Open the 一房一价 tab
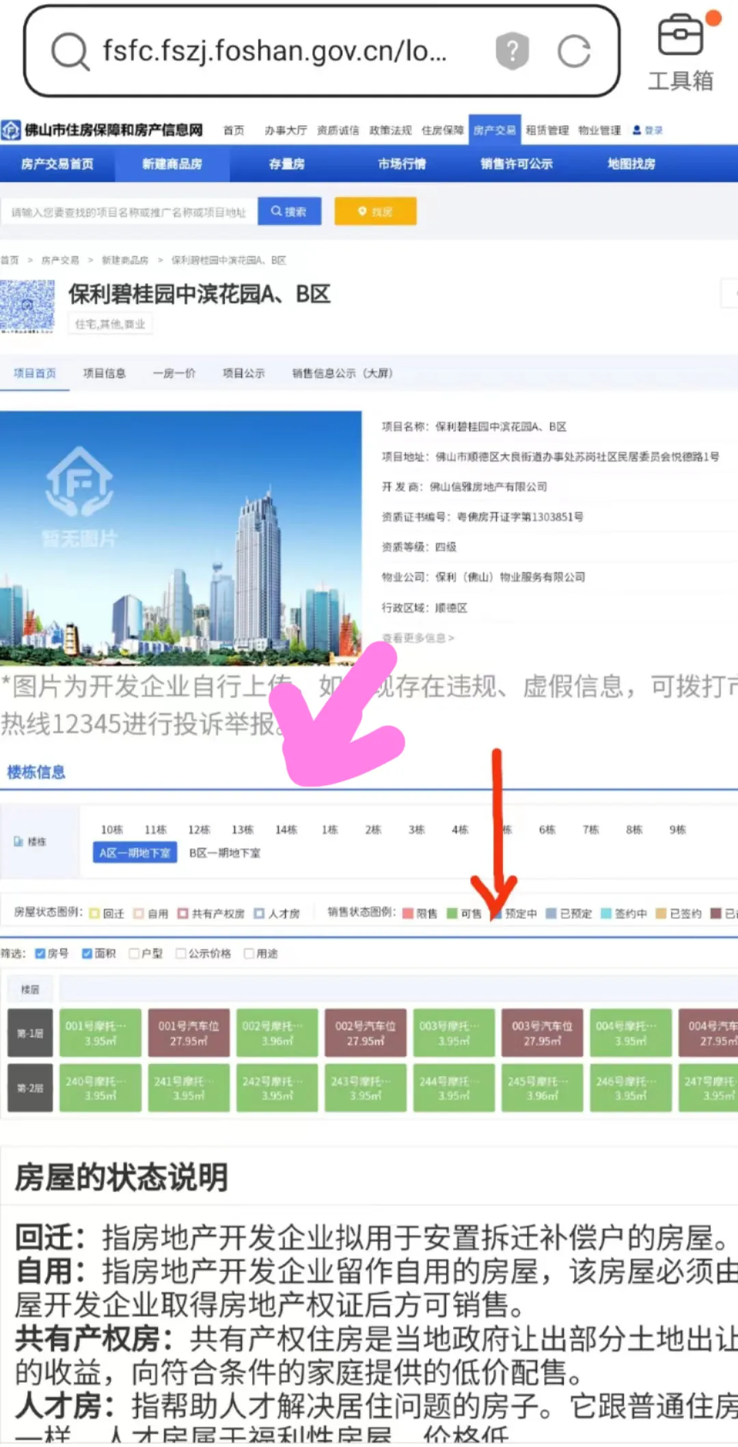Screen dimensions: 738x1447 tap(174, 373)
